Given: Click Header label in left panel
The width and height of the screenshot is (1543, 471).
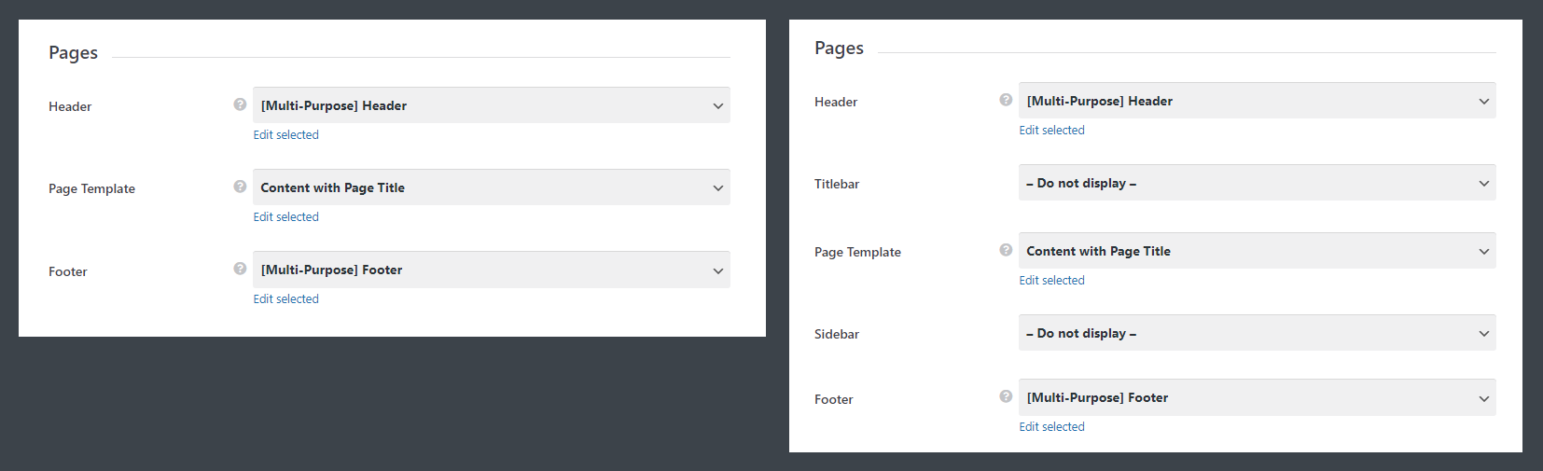Looking at the screenshot, I should point(70,106).
